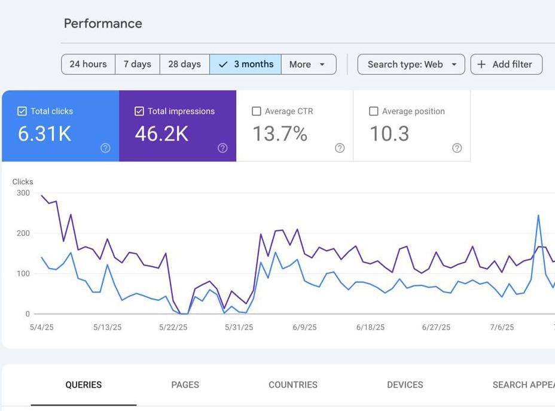The width and height of the screenshot is (555, 411).
Task: Click the checkmark icon beside 3 months
Action: 223,65
